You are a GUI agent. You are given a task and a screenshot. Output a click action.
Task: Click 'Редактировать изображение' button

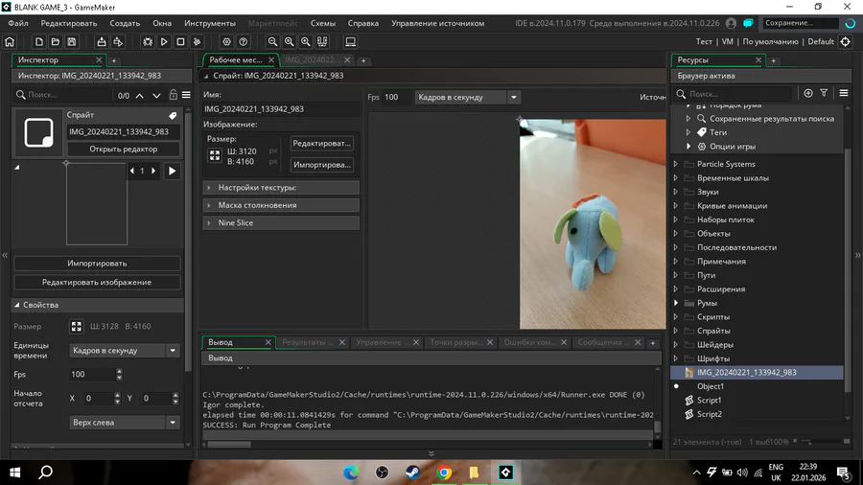97,282
